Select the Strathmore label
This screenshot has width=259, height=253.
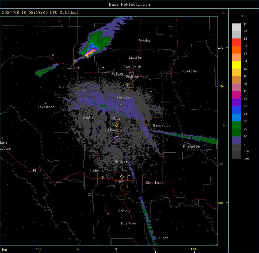(155, 183)
